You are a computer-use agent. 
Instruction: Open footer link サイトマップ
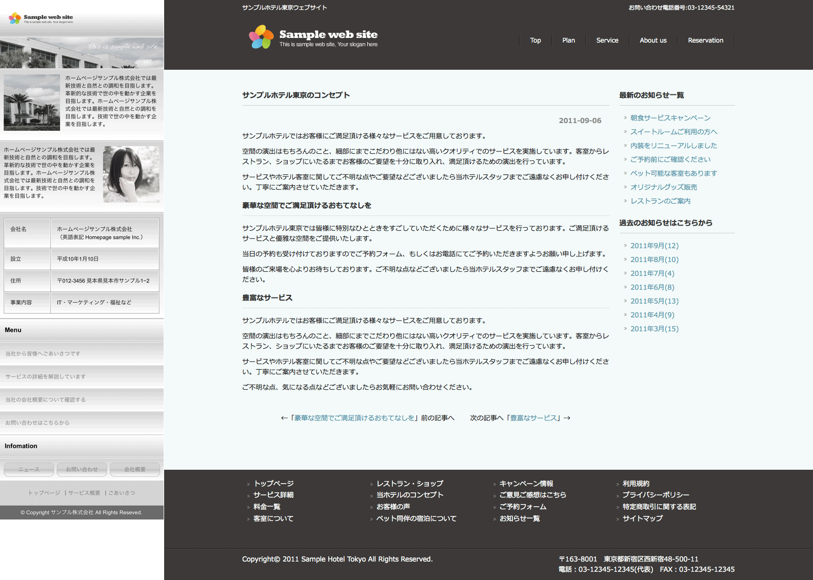(642, 518)
